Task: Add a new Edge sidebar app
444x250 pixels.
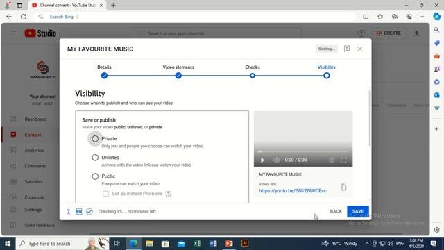Action: tap(436, 129)
